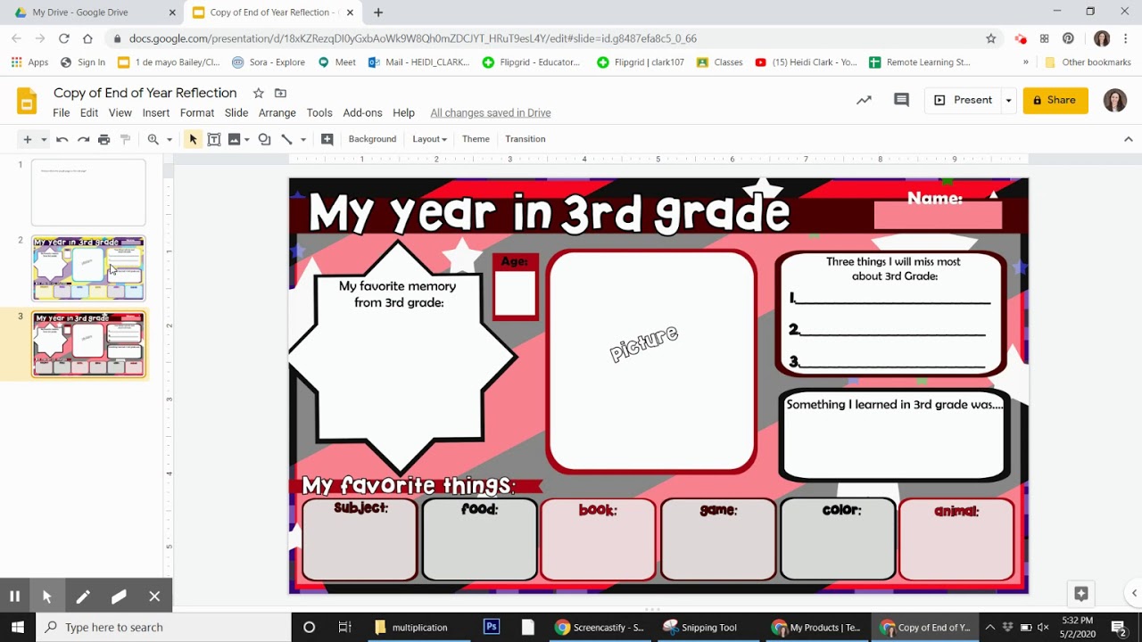1142x642 pixels.
Task: Select the Shape tool
Action: (264, 139)
